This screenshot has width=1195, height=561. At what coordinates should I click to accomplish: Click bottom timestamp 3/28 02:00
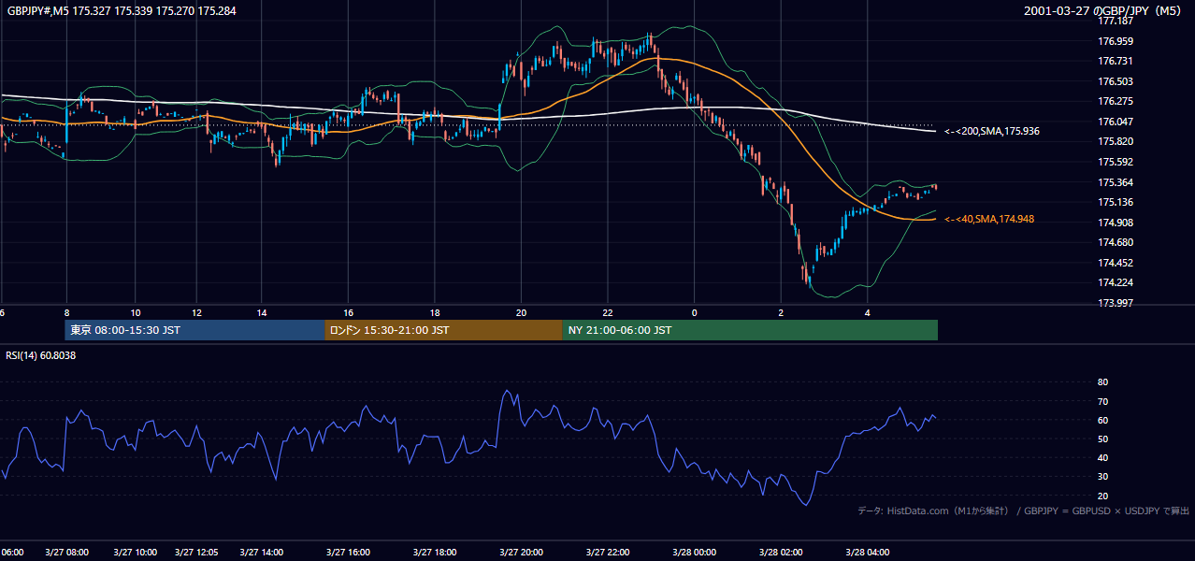pos(781,553)
